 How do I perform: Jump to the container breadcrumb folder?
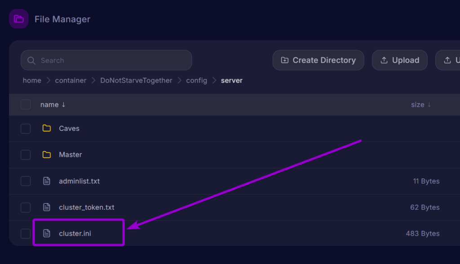[x=71, y=81]
